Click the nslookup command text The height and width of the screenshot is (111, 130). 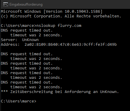click(x=46, y=26)
